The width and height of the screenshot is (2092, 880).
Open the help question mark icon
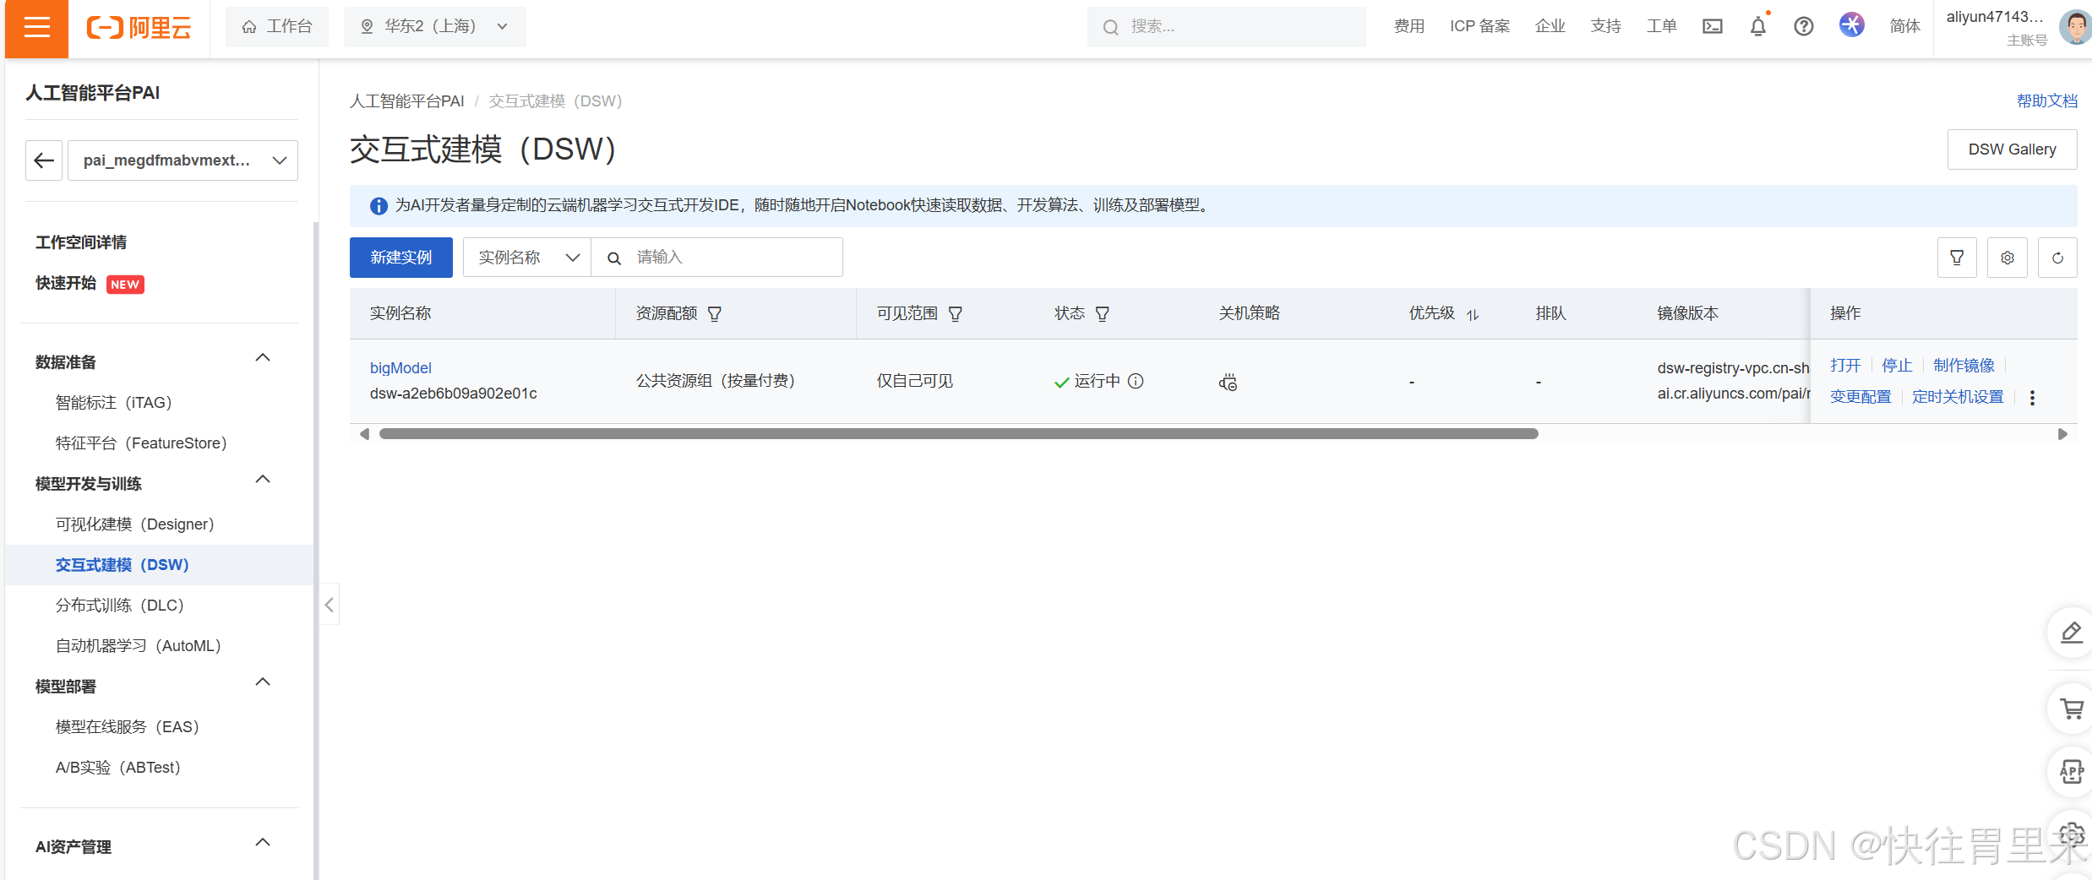(x=1804, y=26)
